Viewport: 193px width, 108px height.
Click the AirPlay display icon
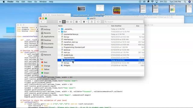[157, 2]
